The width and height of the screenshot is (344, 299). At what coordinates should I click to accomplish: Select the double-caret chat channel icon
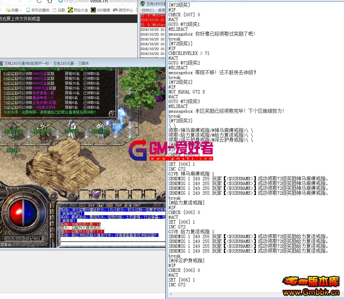coord(64,205)
